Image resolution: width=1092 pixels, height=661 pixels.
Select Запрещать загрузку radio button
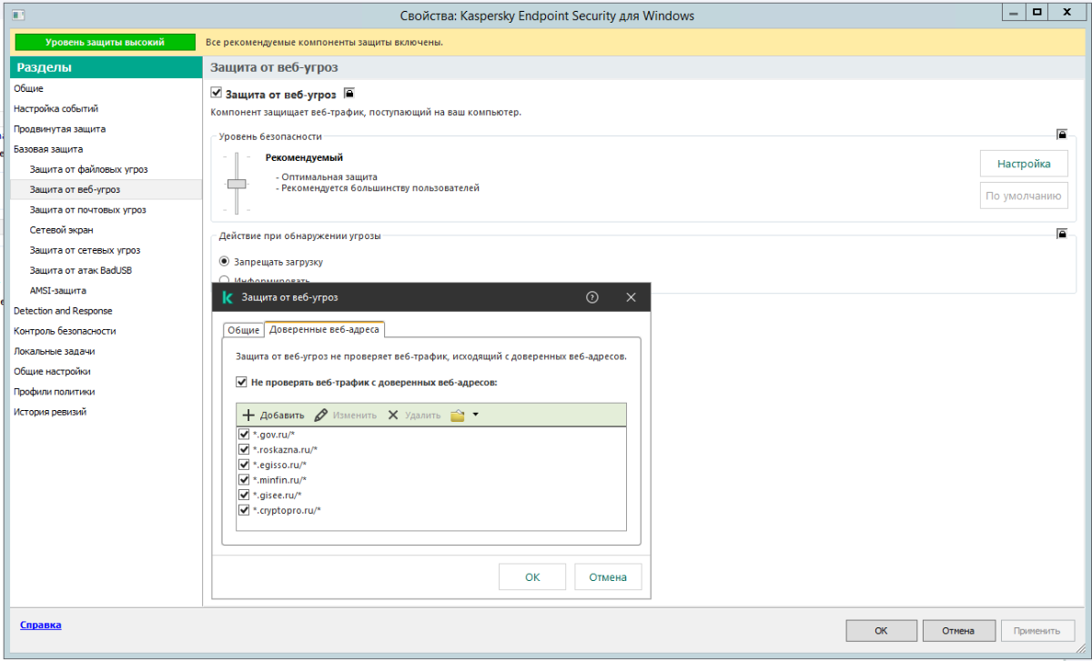[x=225, y=261]
